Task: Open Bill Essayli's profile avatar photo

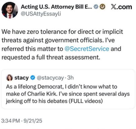Action: coord(10,10)
